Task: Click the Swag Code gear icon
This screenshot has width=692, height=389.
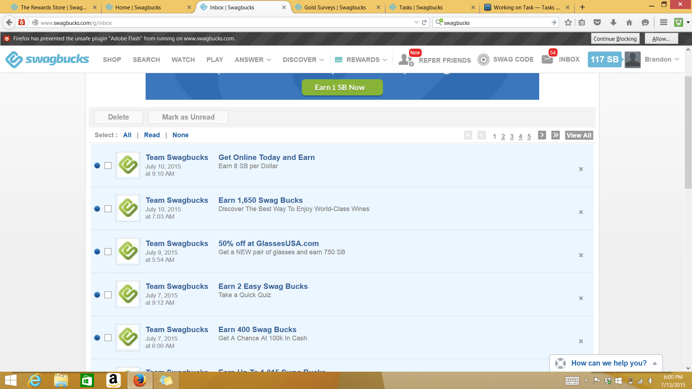Action: [483, 59]
